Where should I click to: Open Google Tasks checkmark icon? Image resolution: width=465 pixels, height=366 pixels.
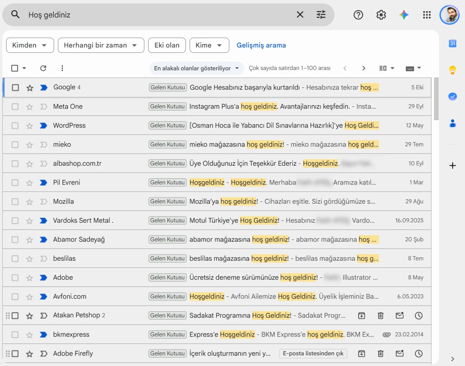click(452, 97)
